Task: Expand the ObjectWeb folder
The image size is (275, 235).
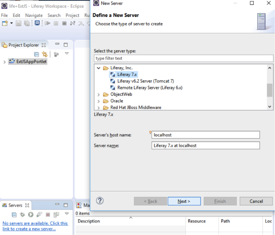Action: pos(99,95)
